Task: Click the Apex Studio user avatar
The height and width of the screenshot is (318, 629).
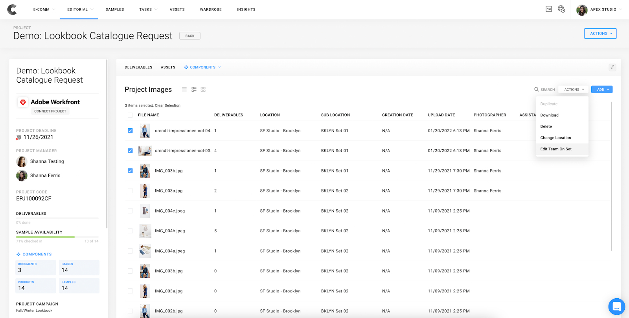Action: (582, 9)
